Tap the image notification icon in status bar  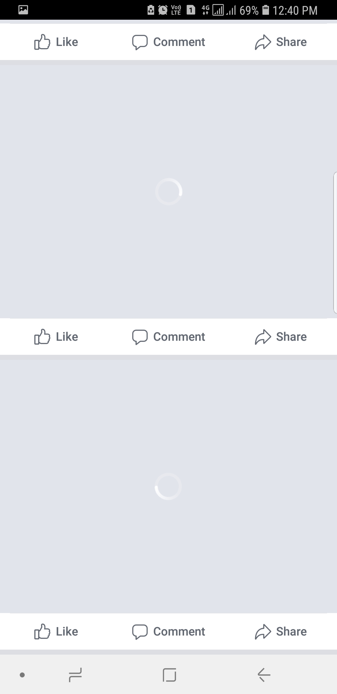click(x=23, y=10)
